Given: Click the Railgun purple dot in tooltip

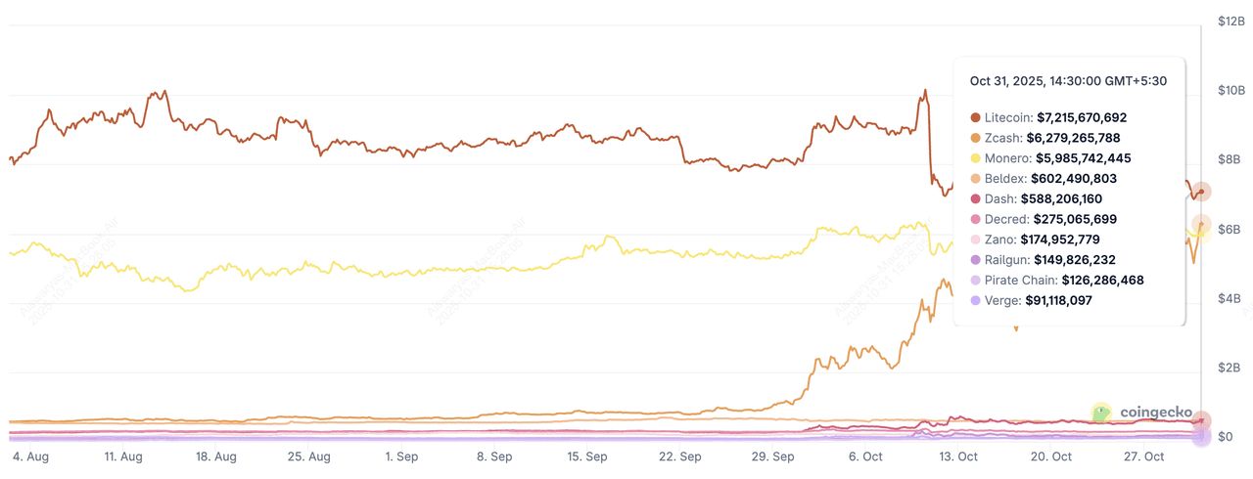Looking at the screenshot, I should tap(975, 260).
